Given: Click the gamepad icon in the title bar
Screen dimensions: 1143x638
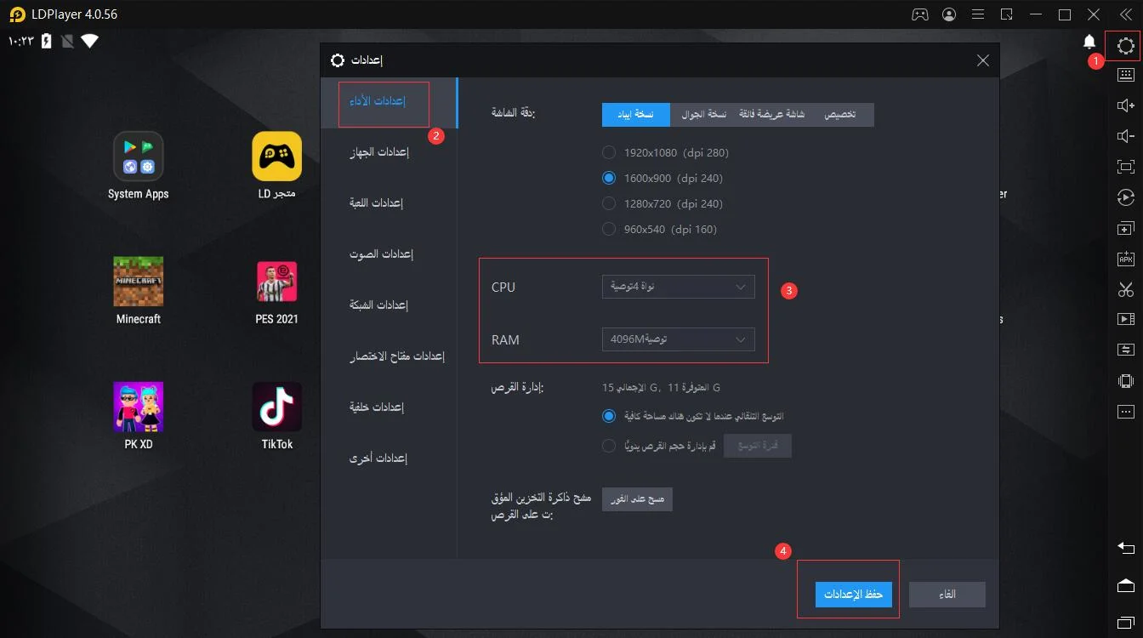Looking at the screenshot, I should (x=920, y=14).
